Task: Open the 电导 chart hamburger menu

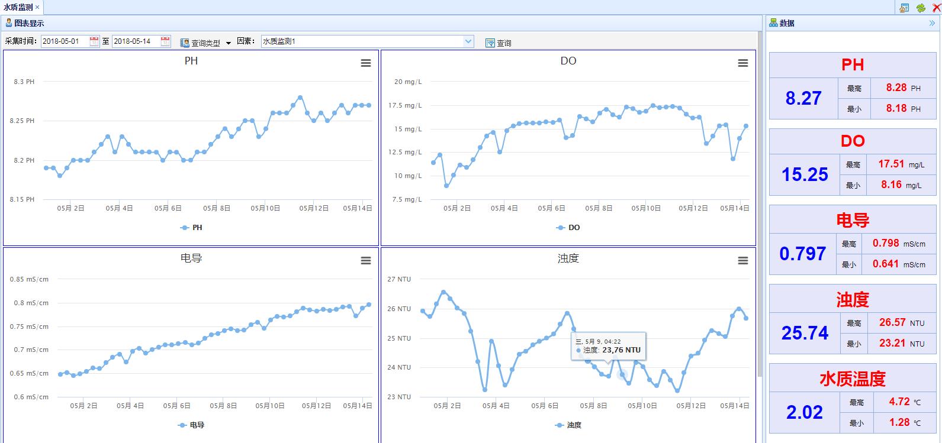Action: pyautogui.click(x=366, y=261)
